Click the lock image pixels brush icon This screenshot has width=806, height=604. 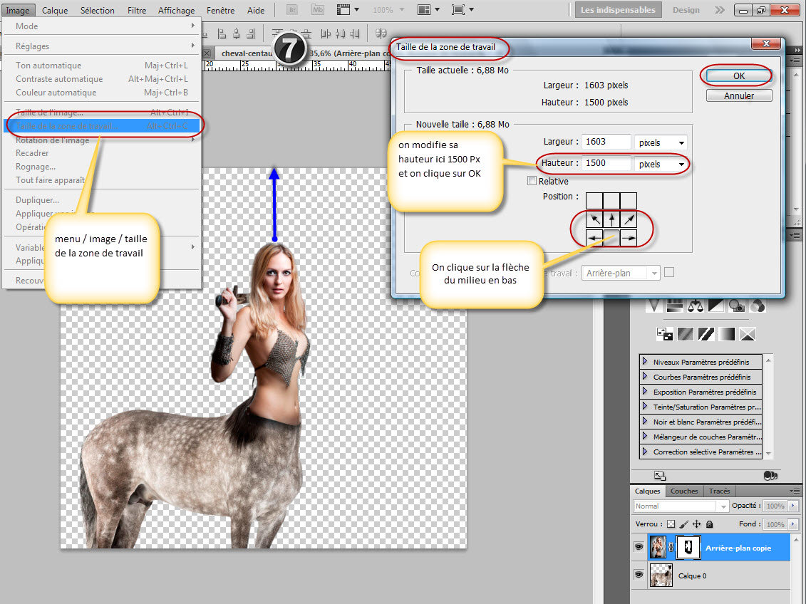coord(683,524)
